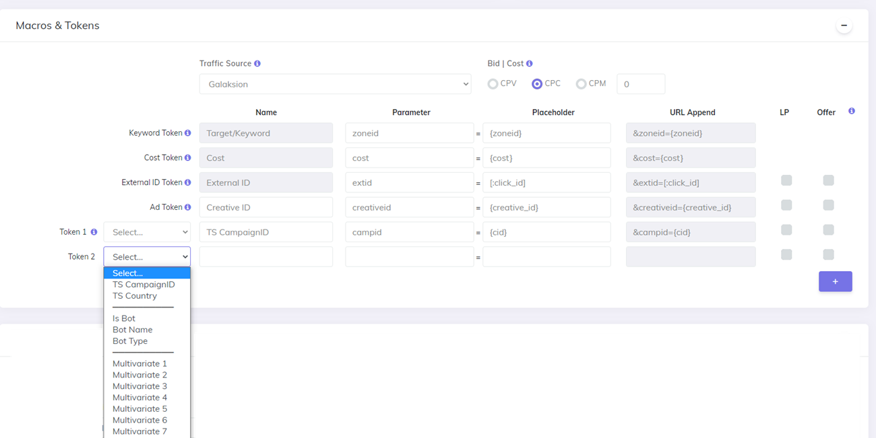
Task: Click the Cost Token info icon
Action: [188, 158]
